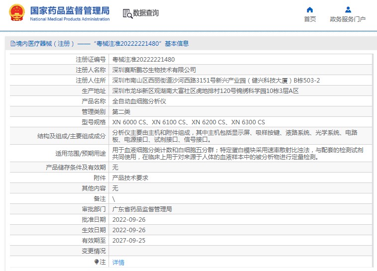
Task: Click the 管理类别 label
Action: pyautogui.click(x=94, y=112)
